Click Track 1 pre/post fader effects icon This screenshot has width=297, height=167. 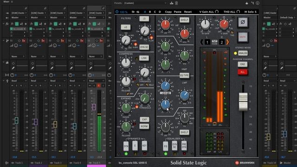tap(21, 24)
